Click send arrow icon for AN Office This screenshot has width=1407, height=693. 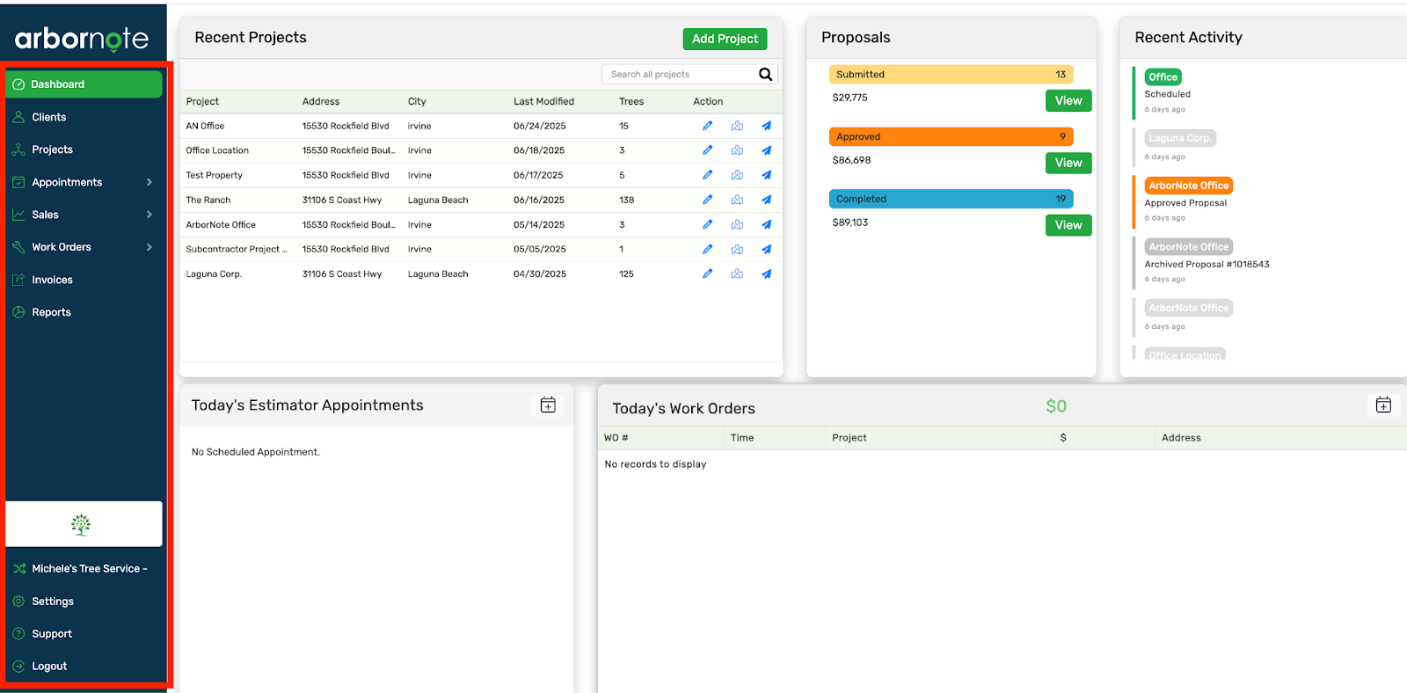pyautogui.click(x=766, y=126)
